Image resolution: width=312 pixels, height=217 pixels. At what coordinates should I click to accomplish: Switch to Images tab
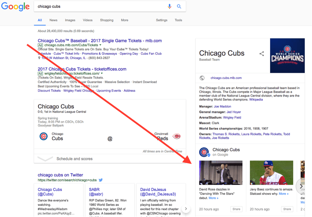[70, 20]
